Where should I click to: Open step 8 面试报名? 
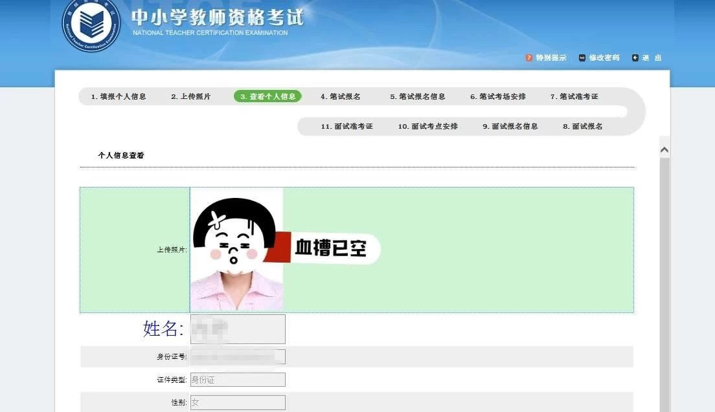(x=585, y=126)
